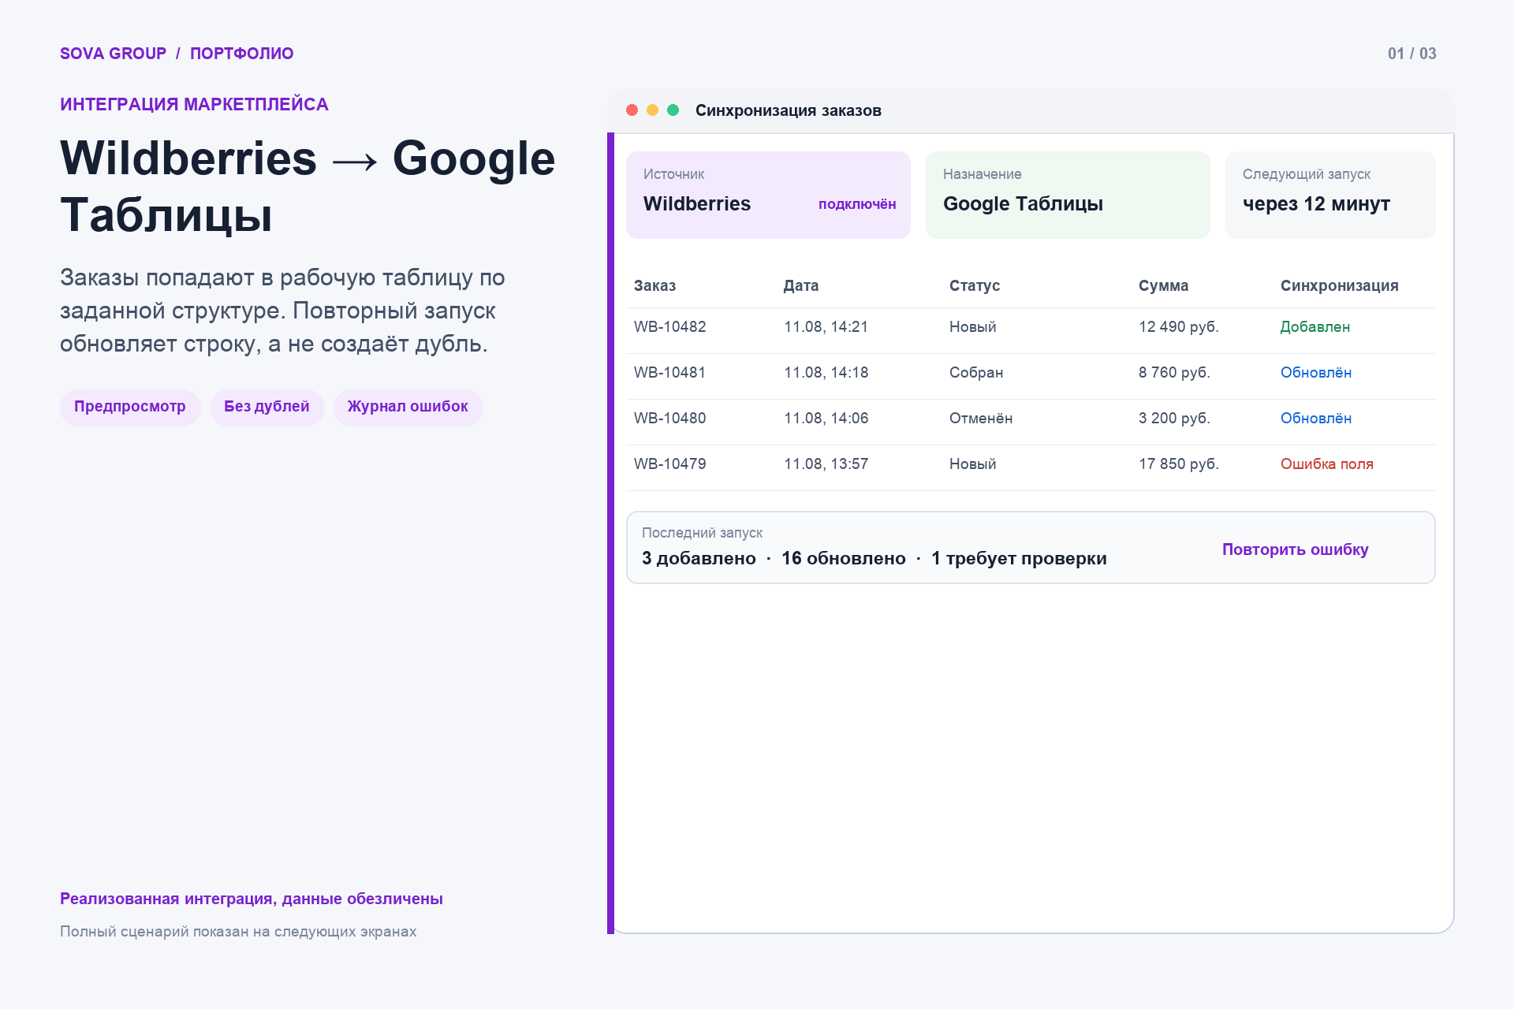Image resolution: width=1514 pixels, height=1009 pixels.
Task: Click the ИНТЕГРАЦИЯ МАРКЕТПЛЕЙСА heading label
Action: pyautogui.click(x=194, y=105)
